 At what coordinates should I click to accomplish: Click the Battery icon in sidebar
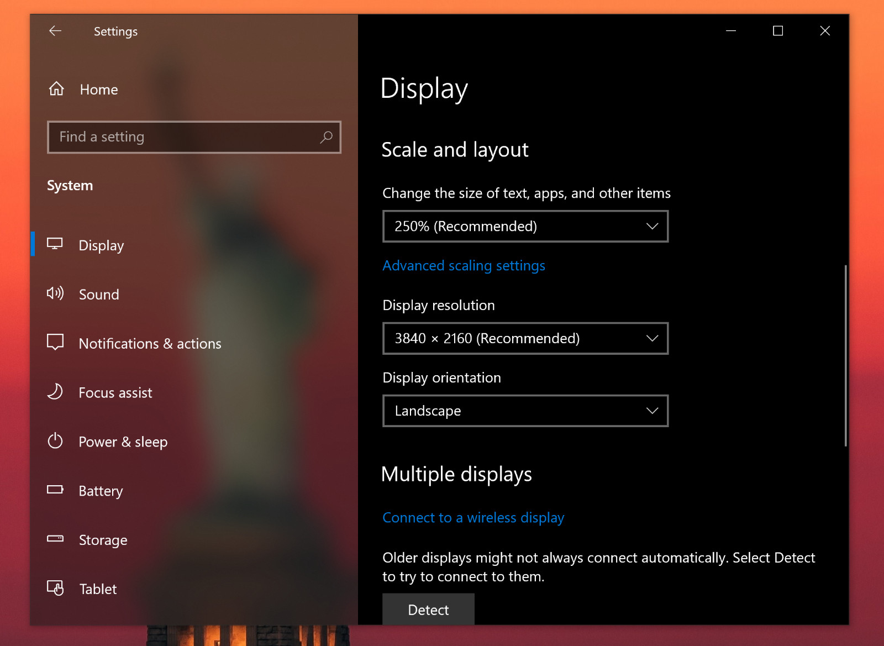tap(55, 489)
